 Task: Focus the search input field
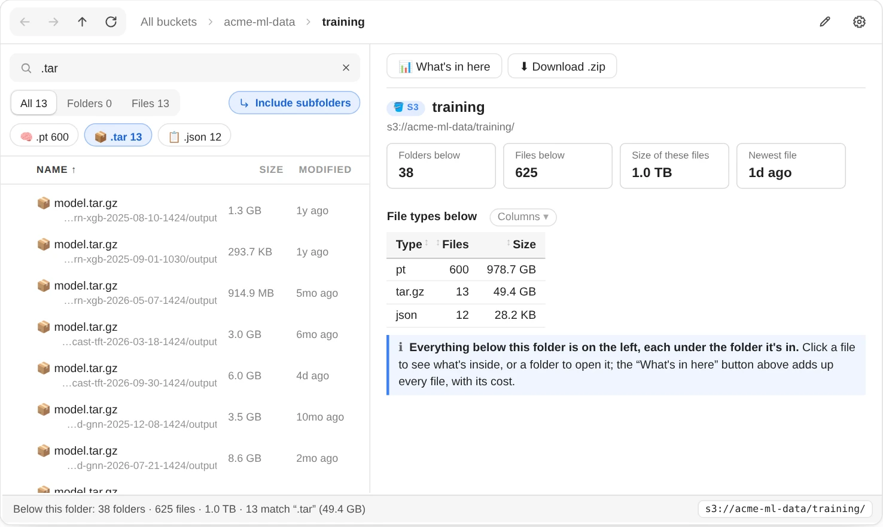185,68
